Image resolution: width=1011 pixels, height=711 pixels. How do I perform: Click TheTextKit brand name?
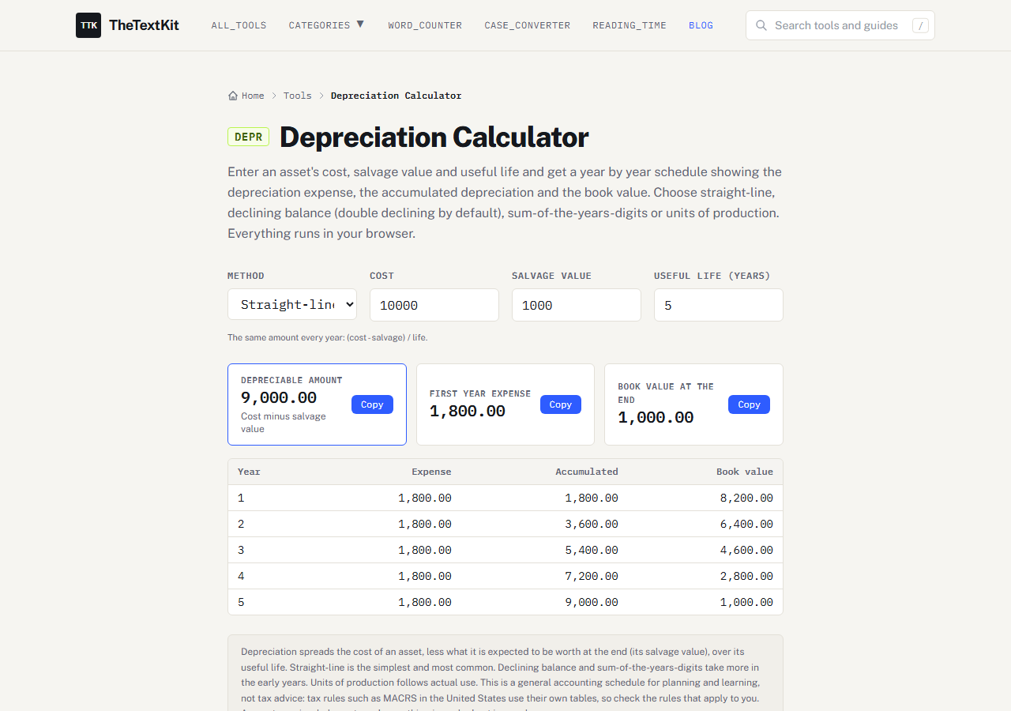pos(144,25)
